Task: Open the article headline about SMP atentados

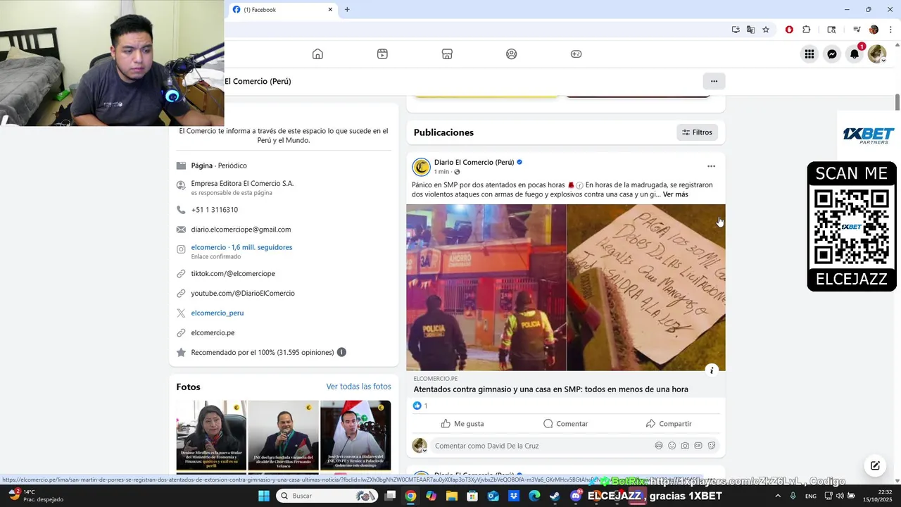Action: [x=550, y=389]
